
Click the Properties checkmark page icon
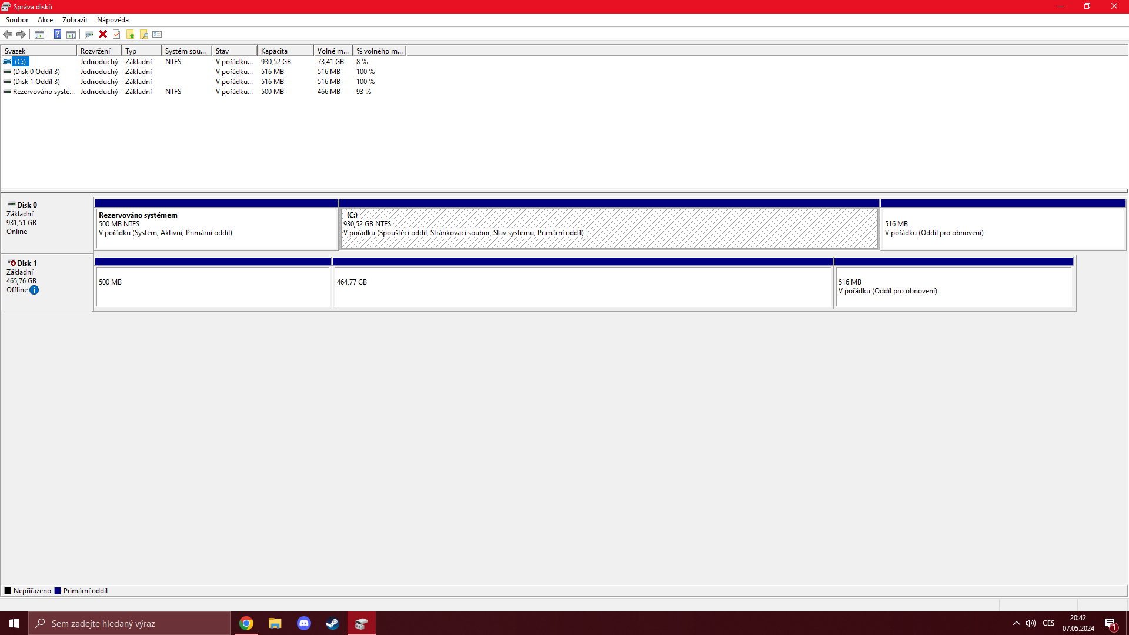tap(116, 34)
